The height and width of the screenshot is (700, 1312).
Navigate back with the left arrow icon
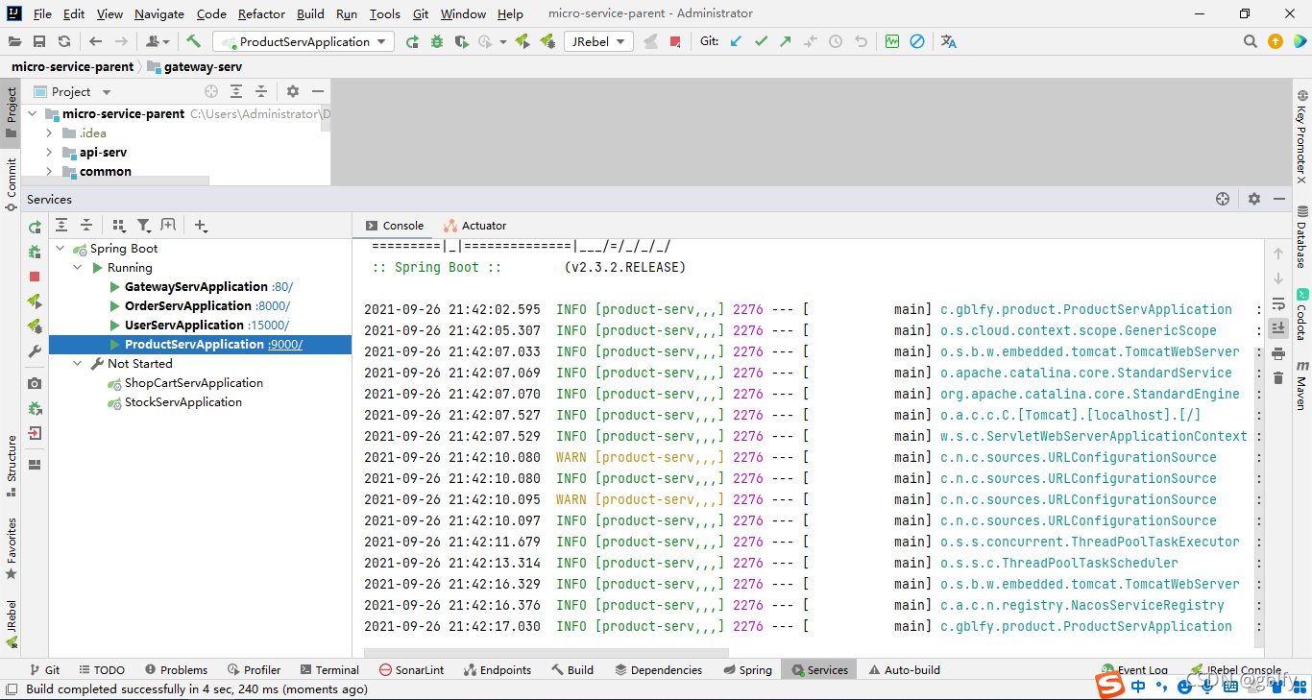click(95, 41)
